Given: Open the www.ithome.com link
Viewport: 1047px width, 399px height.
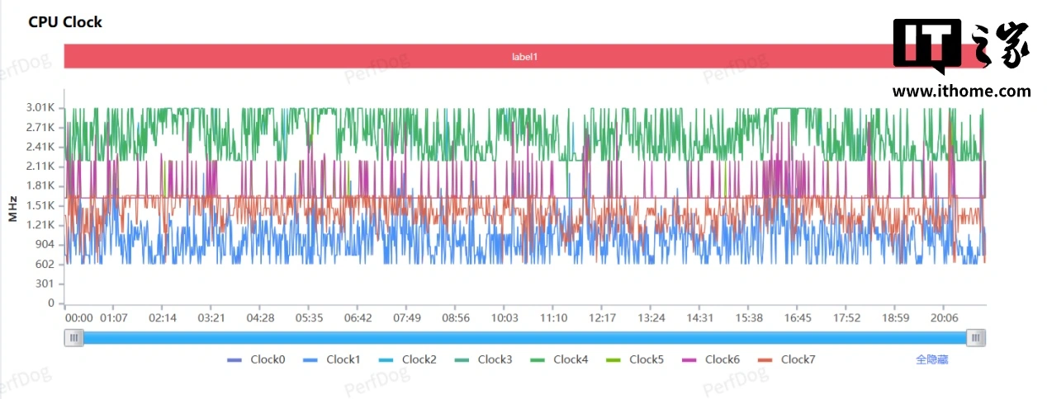Looking at the screenshot, I should (x=961, y=92).
